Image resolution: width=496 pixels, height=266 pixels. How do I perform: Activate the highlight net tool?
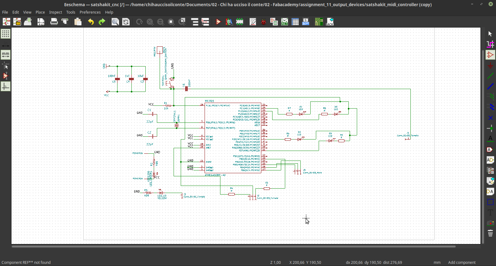tap(490, 44)
